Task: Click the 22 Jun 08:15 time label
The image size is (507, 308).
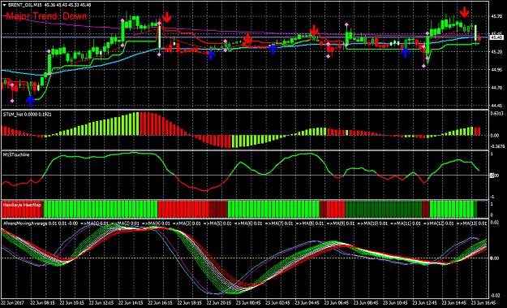Action: (43, 303)
